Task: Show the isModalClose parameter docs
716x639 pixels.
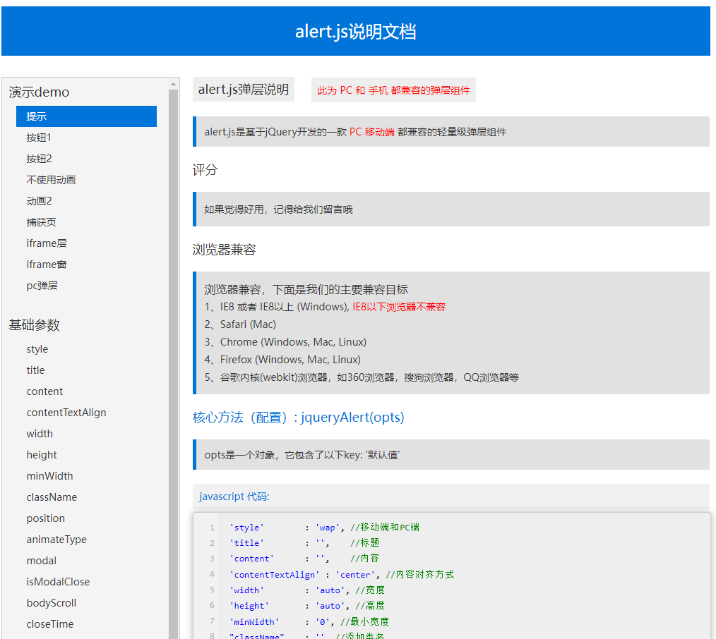Action: pos(58,582)
